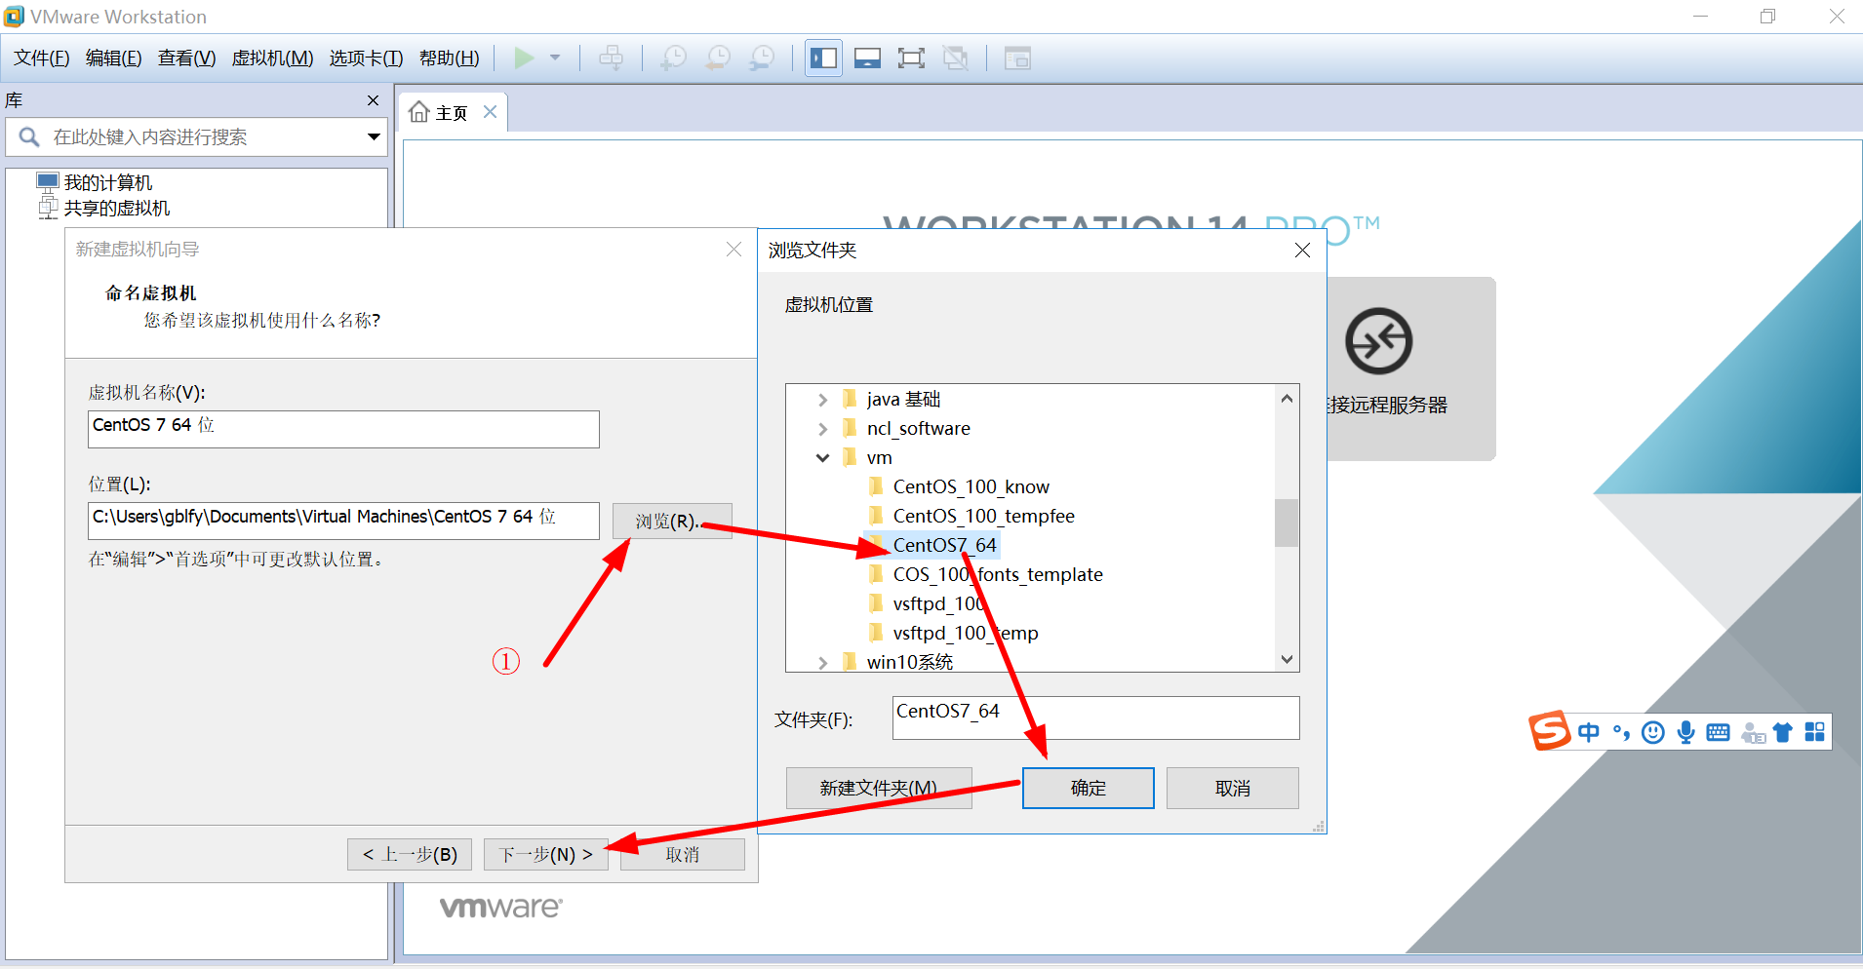Close the library panel
The height and width of the screenshot is (969, 1863).
pyautogui.click(x=373, y=100)
